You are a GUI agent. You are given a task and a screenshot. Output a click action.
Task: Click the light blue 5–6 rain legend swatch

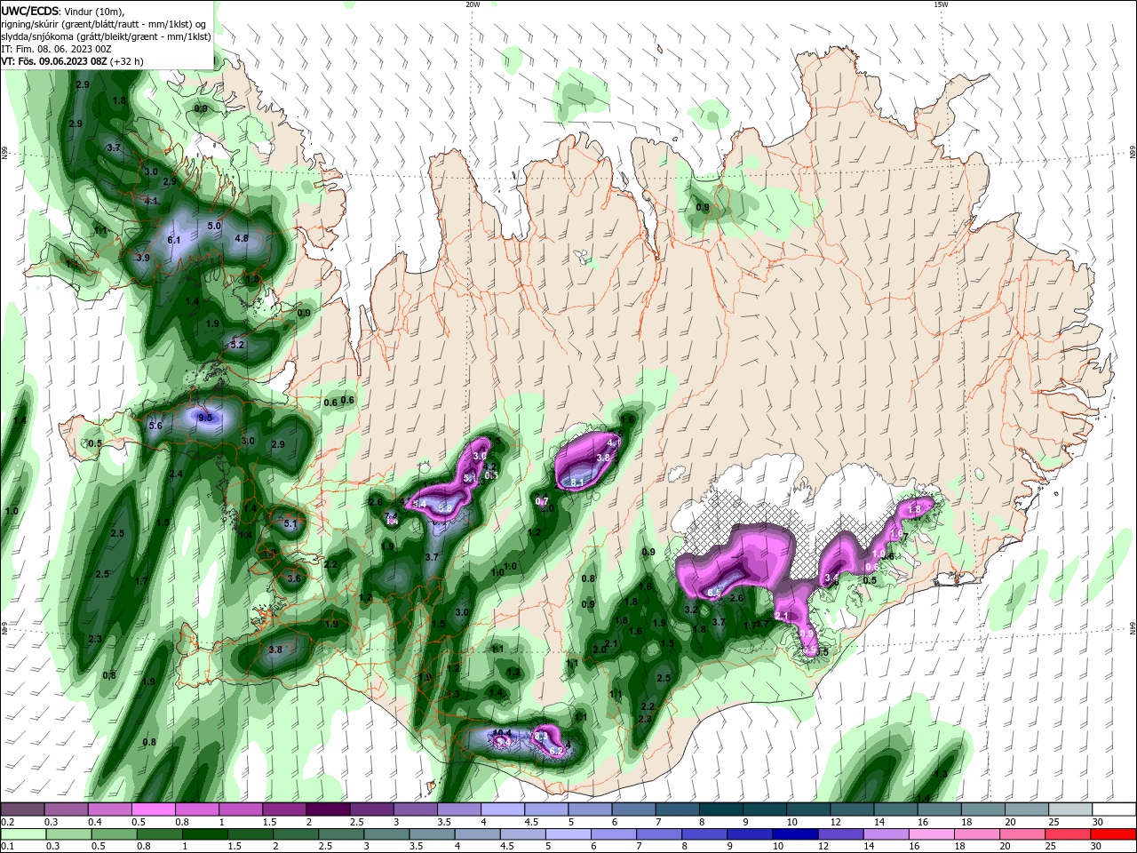pyautogui.click(x=569, y=834)
